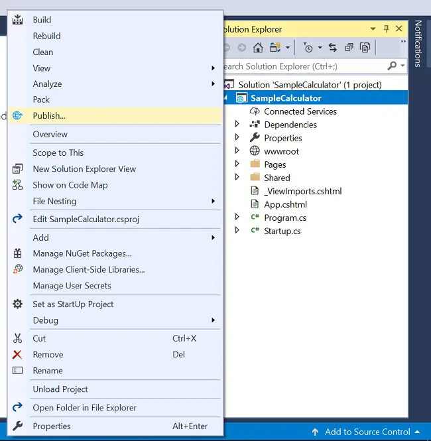This screenshot has width=431, height=441.
Task: Select the Connected Services node
Action: point(300,111)
